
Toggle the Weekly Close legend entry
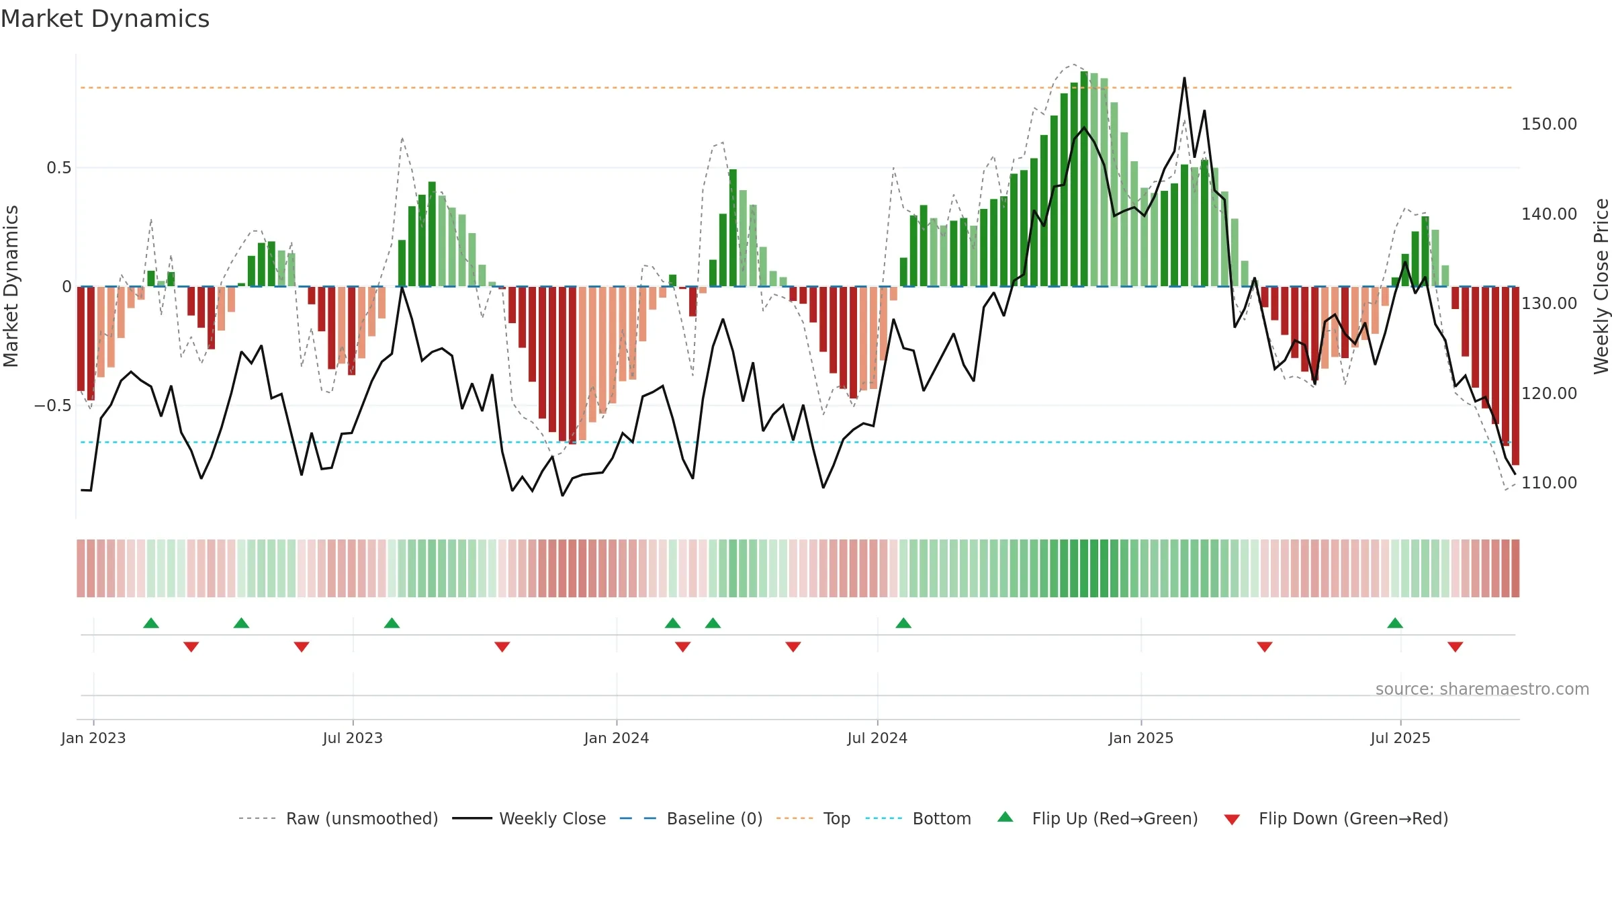[529, 818]
